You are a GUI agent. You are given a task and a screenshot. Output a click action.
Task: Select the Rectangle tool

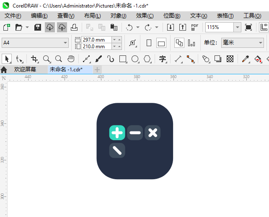pyautogui.click(x=123, y=59)
